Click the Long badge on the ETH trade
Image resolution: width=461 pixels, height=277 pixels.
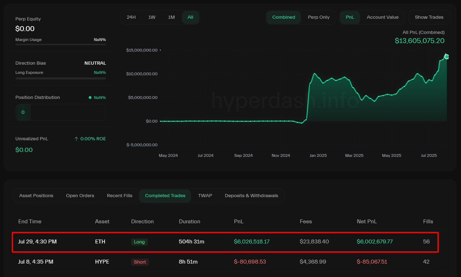139,242
